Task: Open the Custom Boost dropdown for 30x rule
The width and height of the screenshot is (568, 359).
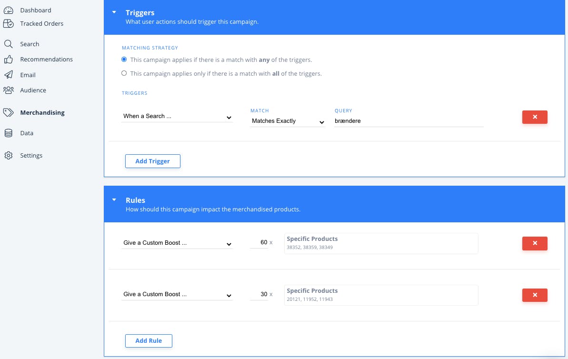Action: point(177,295)
